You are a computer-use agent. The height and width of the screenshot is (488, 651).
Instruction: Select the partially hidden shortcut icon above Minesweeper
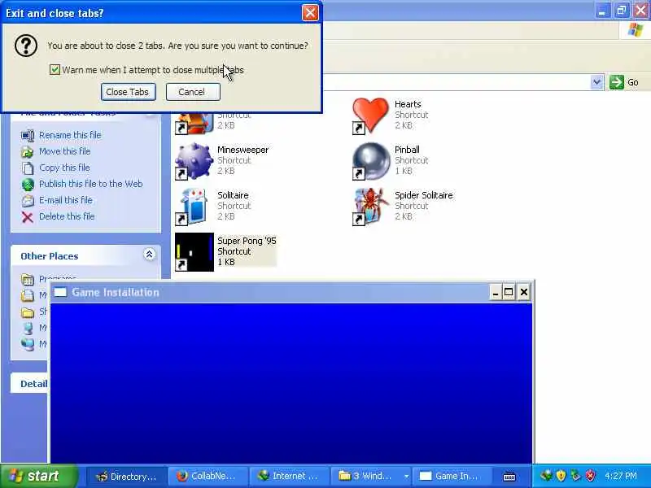194,124
